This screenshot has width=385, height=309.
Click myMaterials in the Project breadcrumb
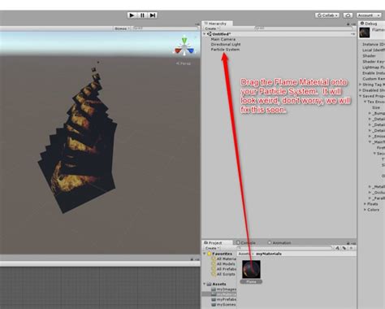point(269,254)
